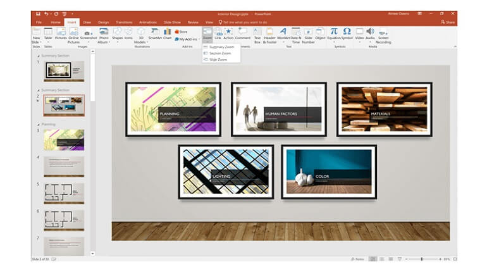Collapse the first Summary Section header

pos(39,56)
